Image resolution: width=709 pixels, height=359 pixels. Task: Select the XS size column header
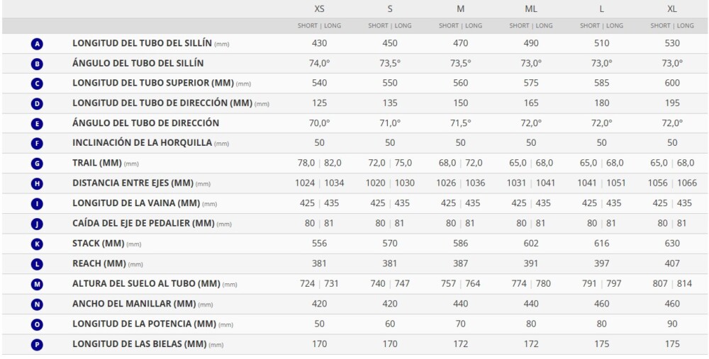tap(319, 9)
